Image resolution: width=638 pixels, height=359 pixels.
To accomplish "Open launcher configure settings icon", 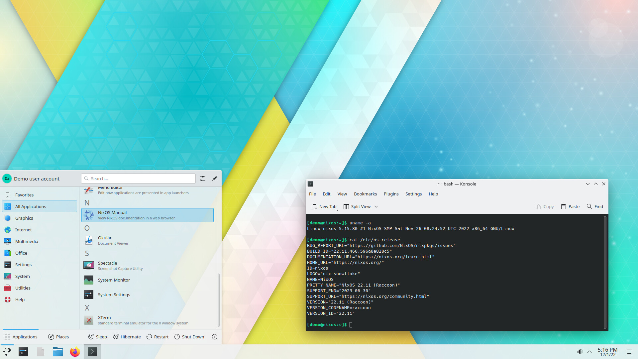I will tap(203, 179).
